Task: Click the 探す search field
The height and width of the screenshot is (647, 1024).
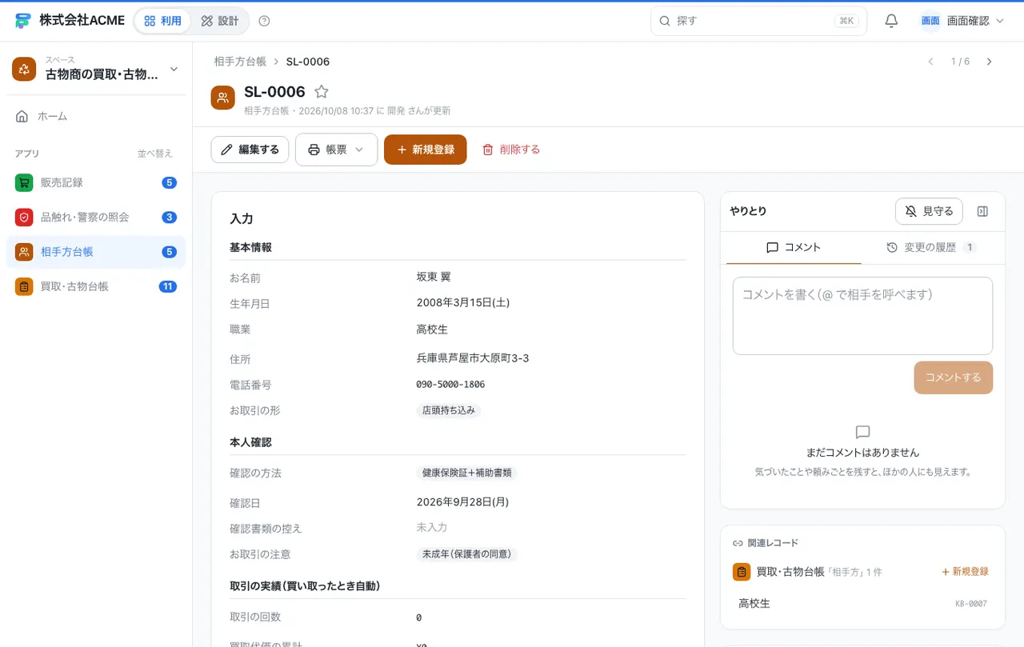Action: pyautogui.click(x=758, y=21)
